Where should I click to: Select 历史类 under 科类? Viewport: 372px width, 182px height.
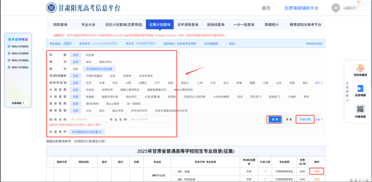(90, 55)
